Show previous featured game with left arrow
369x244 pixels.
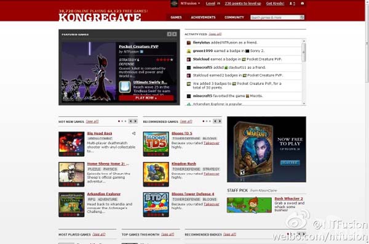coord(169,34)
